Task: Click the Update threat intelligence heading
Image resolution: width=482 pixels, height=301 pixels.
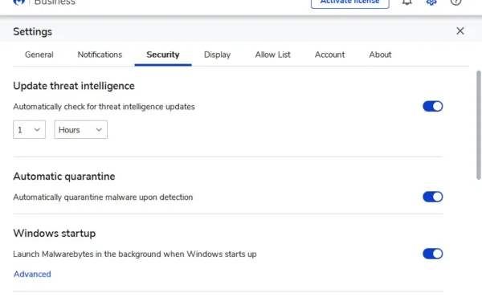Action: pyautogui.click(x=74, y=86)
